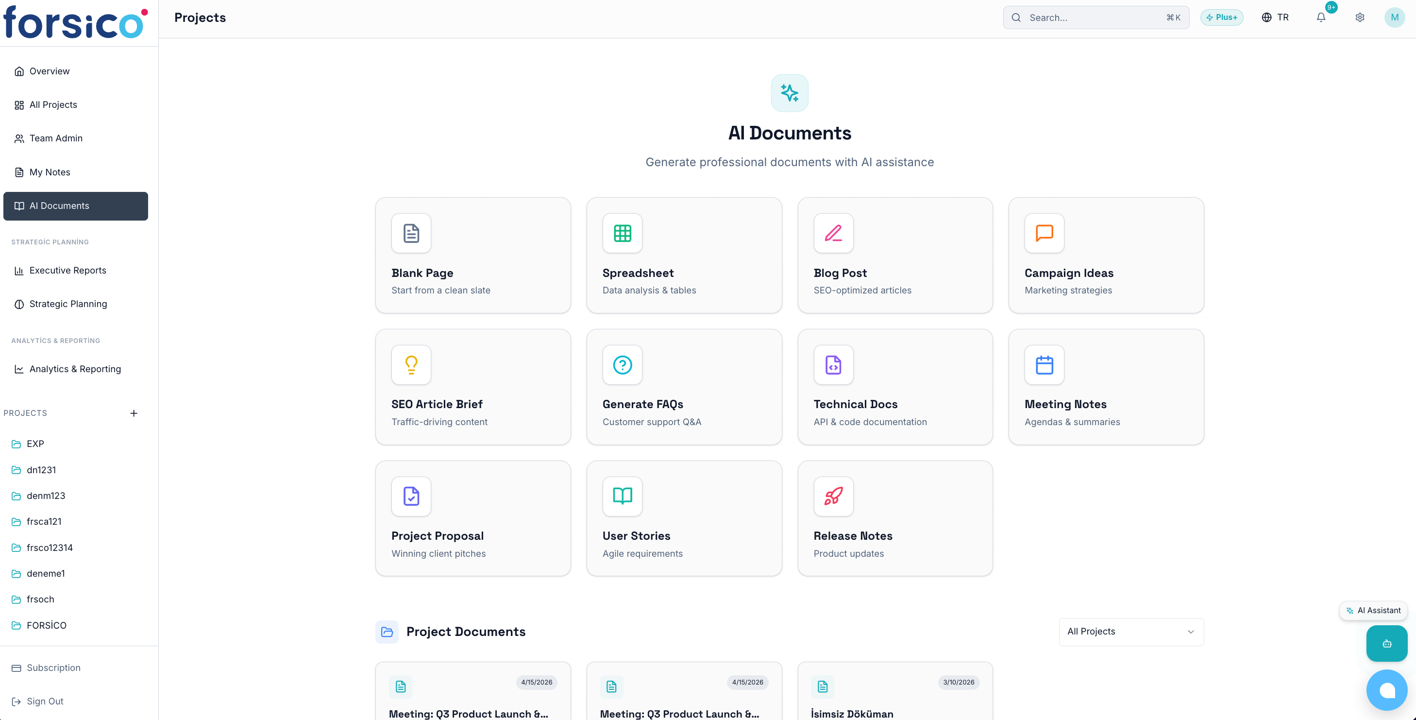Click the Release Notes rocket icon
This screenshot has width=1416, height=720.
tap(833, 496)
